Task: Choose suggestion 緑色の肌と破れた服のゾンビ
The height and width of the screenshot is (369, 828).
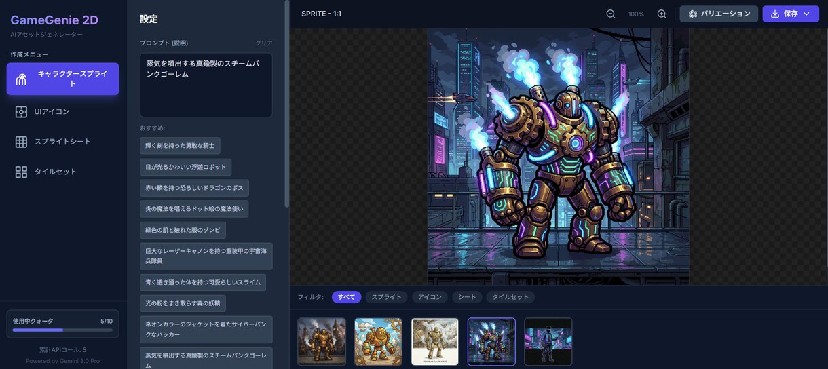Action: (183, 230)
